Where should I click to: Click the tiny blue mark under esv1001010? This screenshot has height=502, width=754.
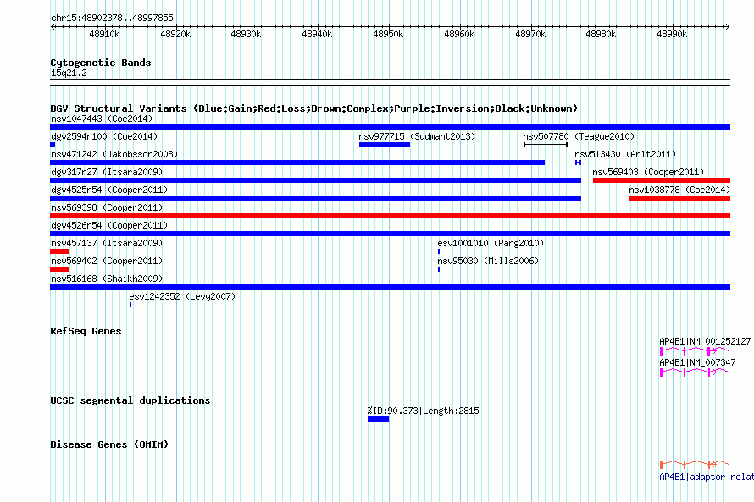point(439,251)
